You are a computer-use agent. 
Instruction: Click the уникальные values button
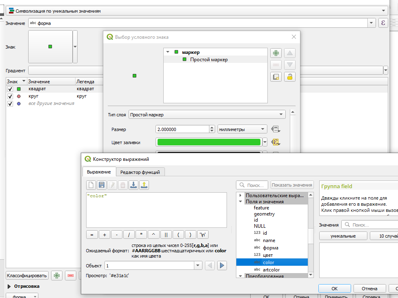(343, 236)
